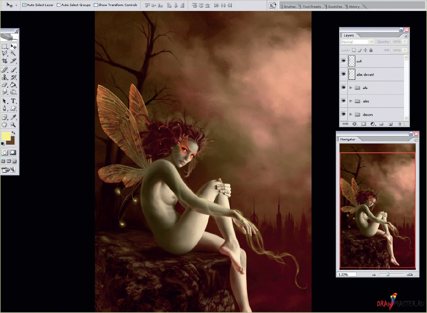The image size is (427, 313).
Task: Select the Move tool in toolbox
Action: pos(13,46)
